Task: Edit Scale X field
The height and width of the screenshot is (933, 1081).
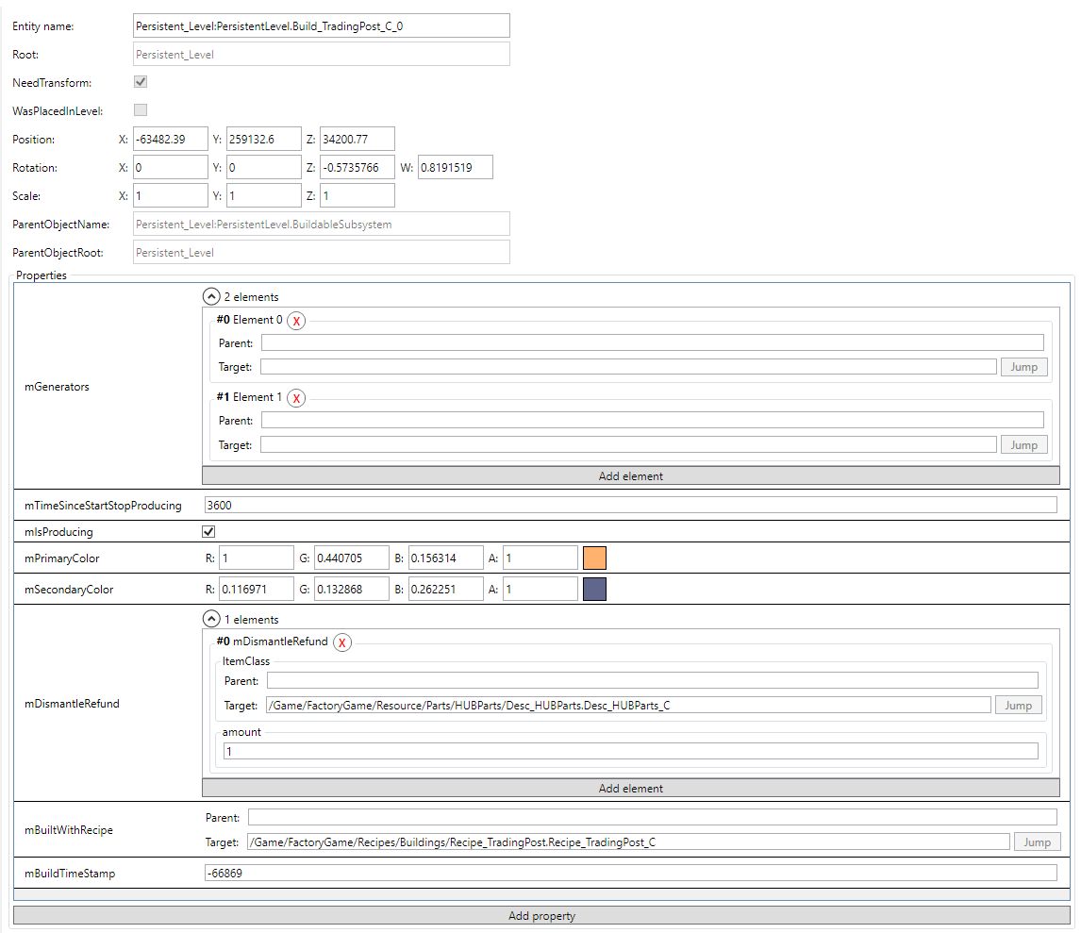Action: coord(171,195)
